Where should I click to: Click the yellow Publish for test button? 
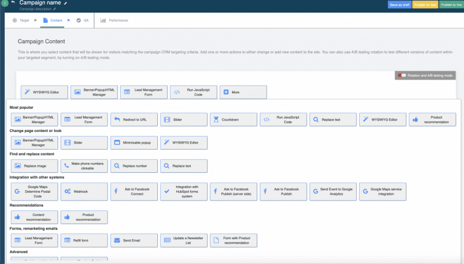click(x=425, y=5)
